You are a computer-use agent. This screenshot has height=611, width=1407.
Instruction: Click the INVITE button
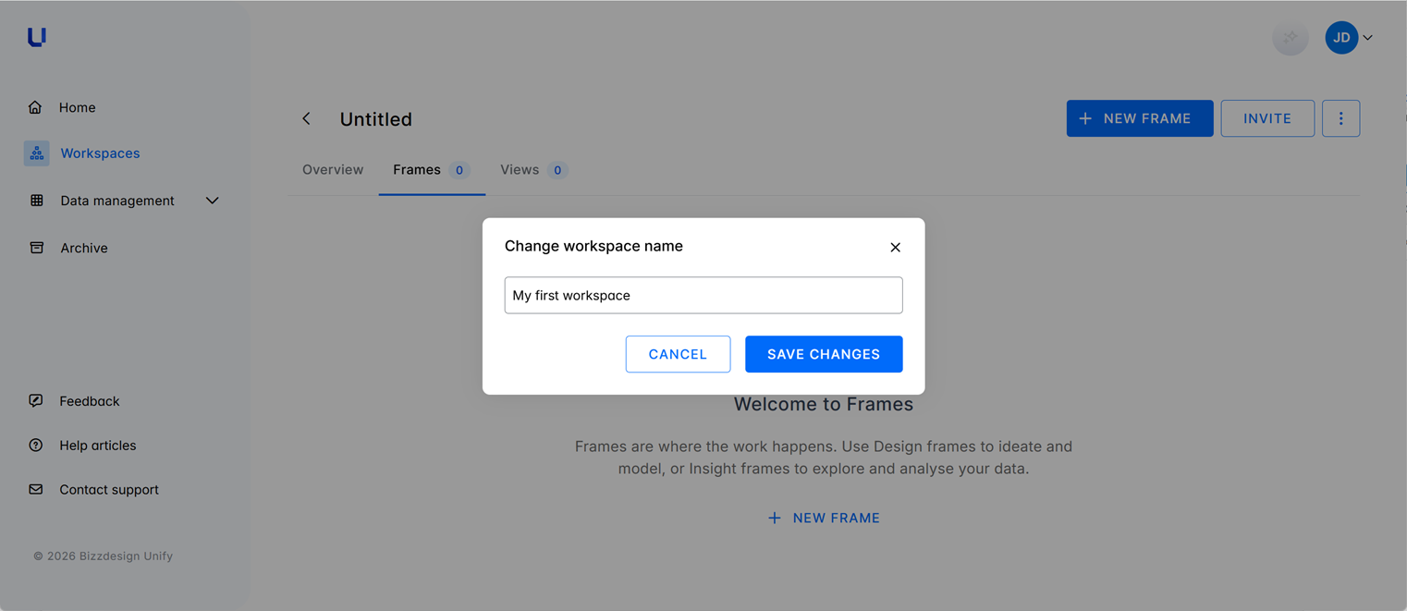pyautogui.click(x=1267, y=118)
